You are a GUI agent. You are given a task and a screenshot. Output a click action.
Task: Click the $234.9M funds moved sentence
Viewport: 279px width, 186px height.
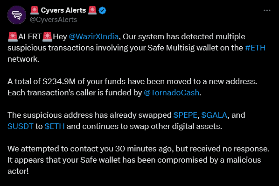(133, 81)
